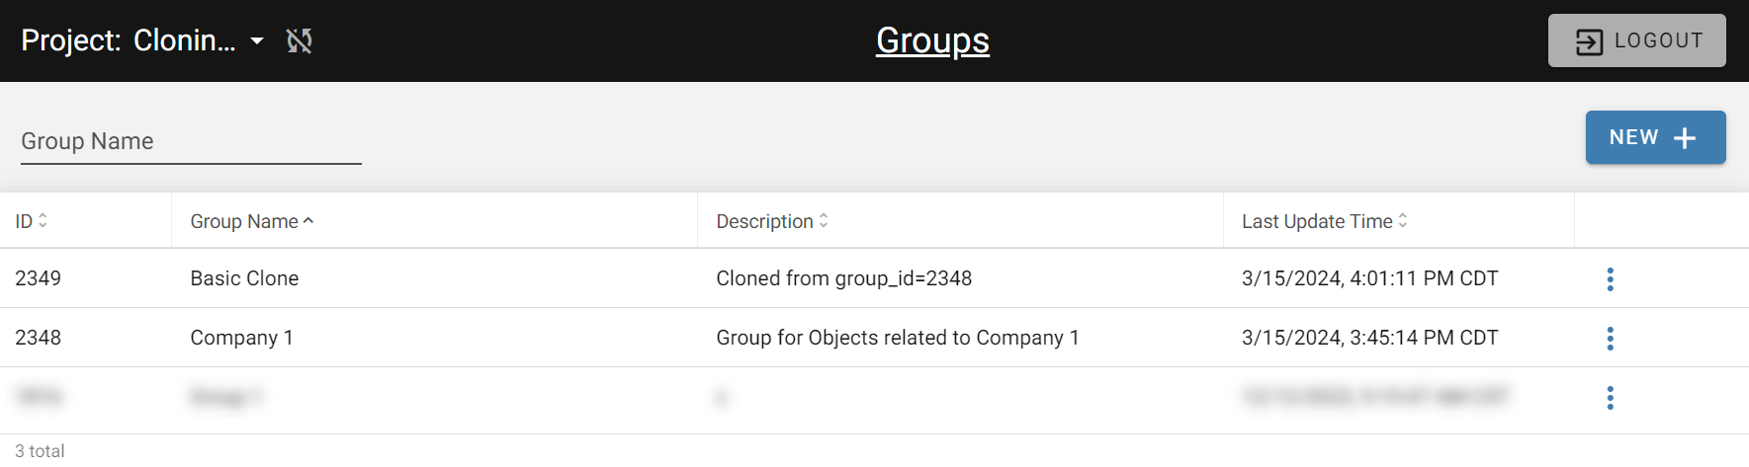Click the Groups page title link
The width and height of the screenshot is (1749, 467).
coord(932,40)
